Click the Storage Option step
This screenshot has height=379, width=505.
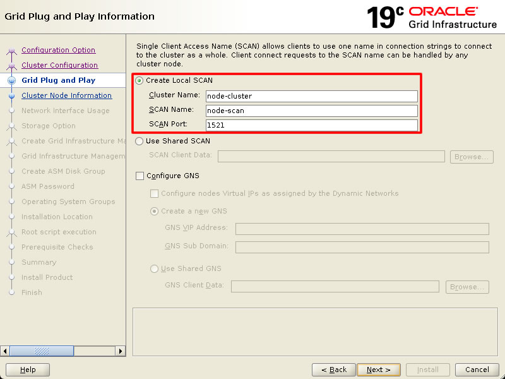[49, 126]
